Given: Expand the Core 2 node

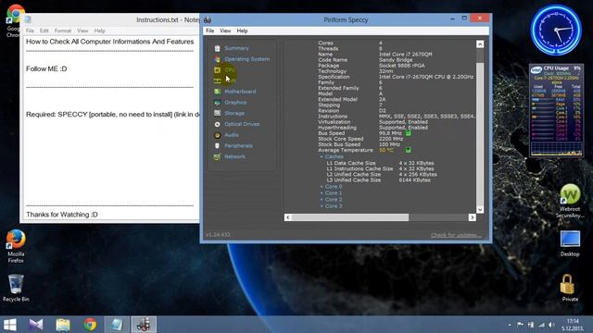Looking at the screenshot, I should pos(322,200).
